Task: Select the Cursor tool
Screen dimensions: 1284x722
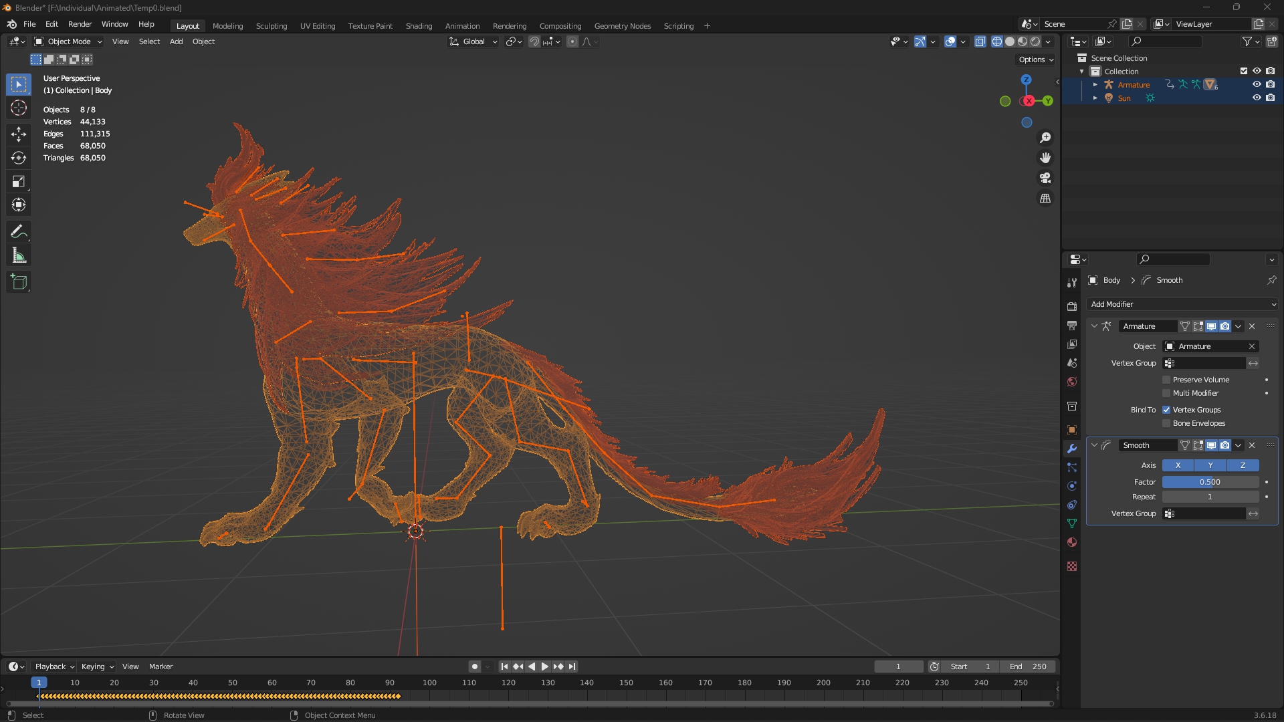Action: 19,108
